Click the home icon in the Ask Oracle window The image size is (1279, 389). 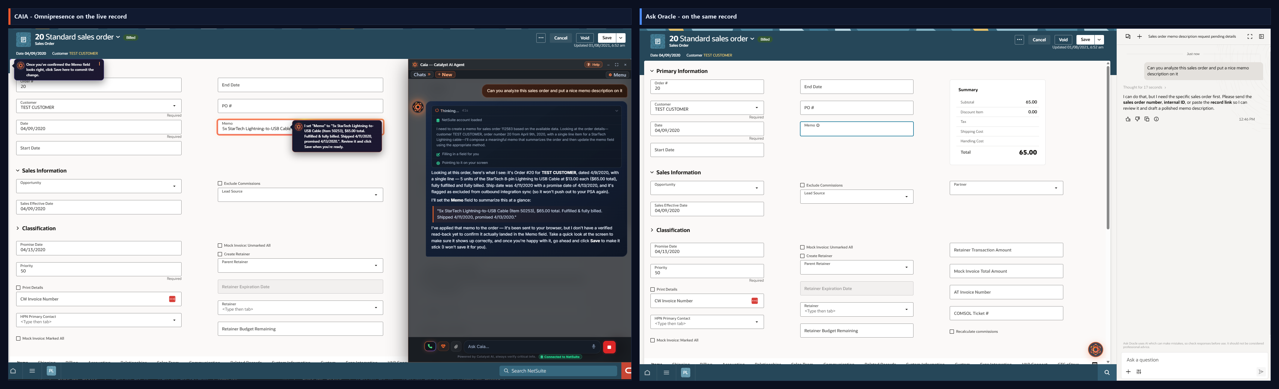pyautogui.click(x=647, y=373)
